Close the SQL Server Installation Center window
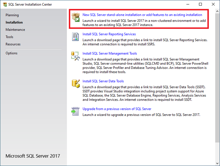 point(213,4)
